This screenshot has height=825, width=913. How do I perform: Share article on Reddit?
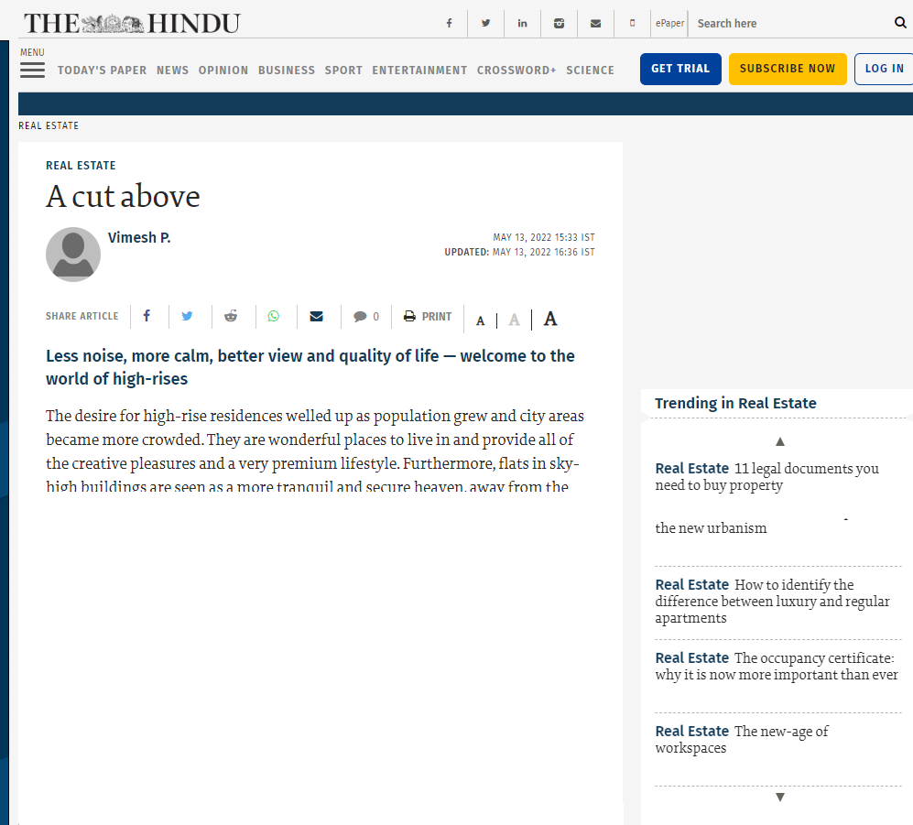[x=231, y=316]
